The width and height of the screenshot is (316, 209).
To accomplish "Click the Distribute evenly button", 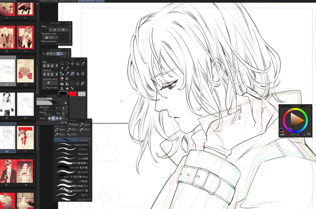I will [x=48, y=83].
